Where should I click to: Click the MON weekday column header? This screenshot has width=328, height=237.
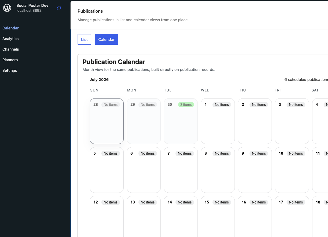132,90
